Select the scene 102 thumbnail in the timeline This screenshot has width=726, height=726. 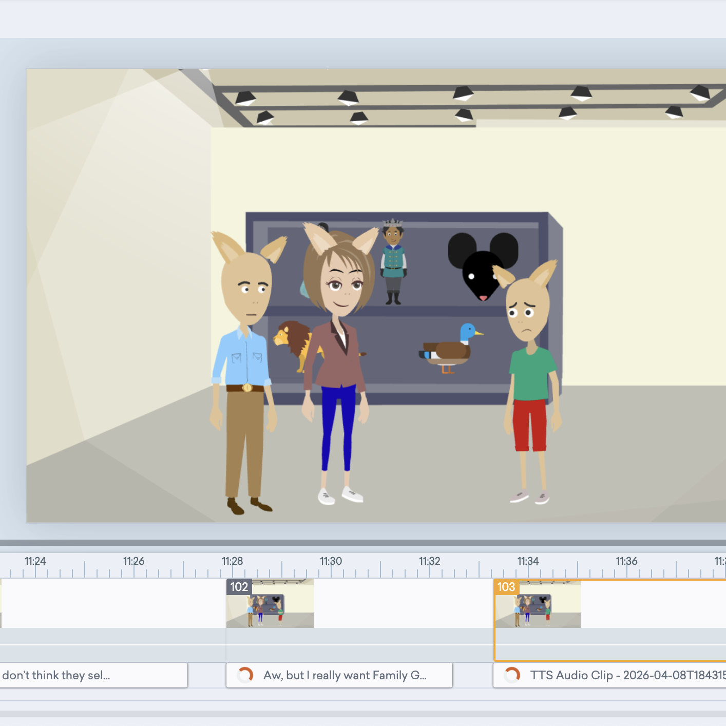[x=270, y=603]
